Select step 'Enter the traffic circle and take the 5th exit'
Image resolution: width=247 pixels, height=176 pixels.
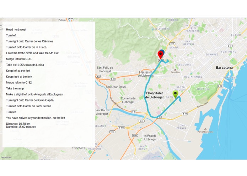coord(32,53)
